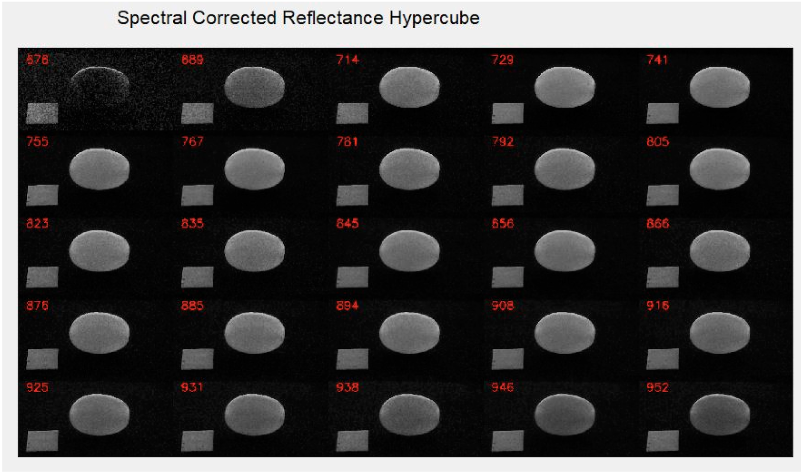Select the oval object in band 792
This screenshot has width=801, height=472.
pyautogui.click(x=564, y=169)
